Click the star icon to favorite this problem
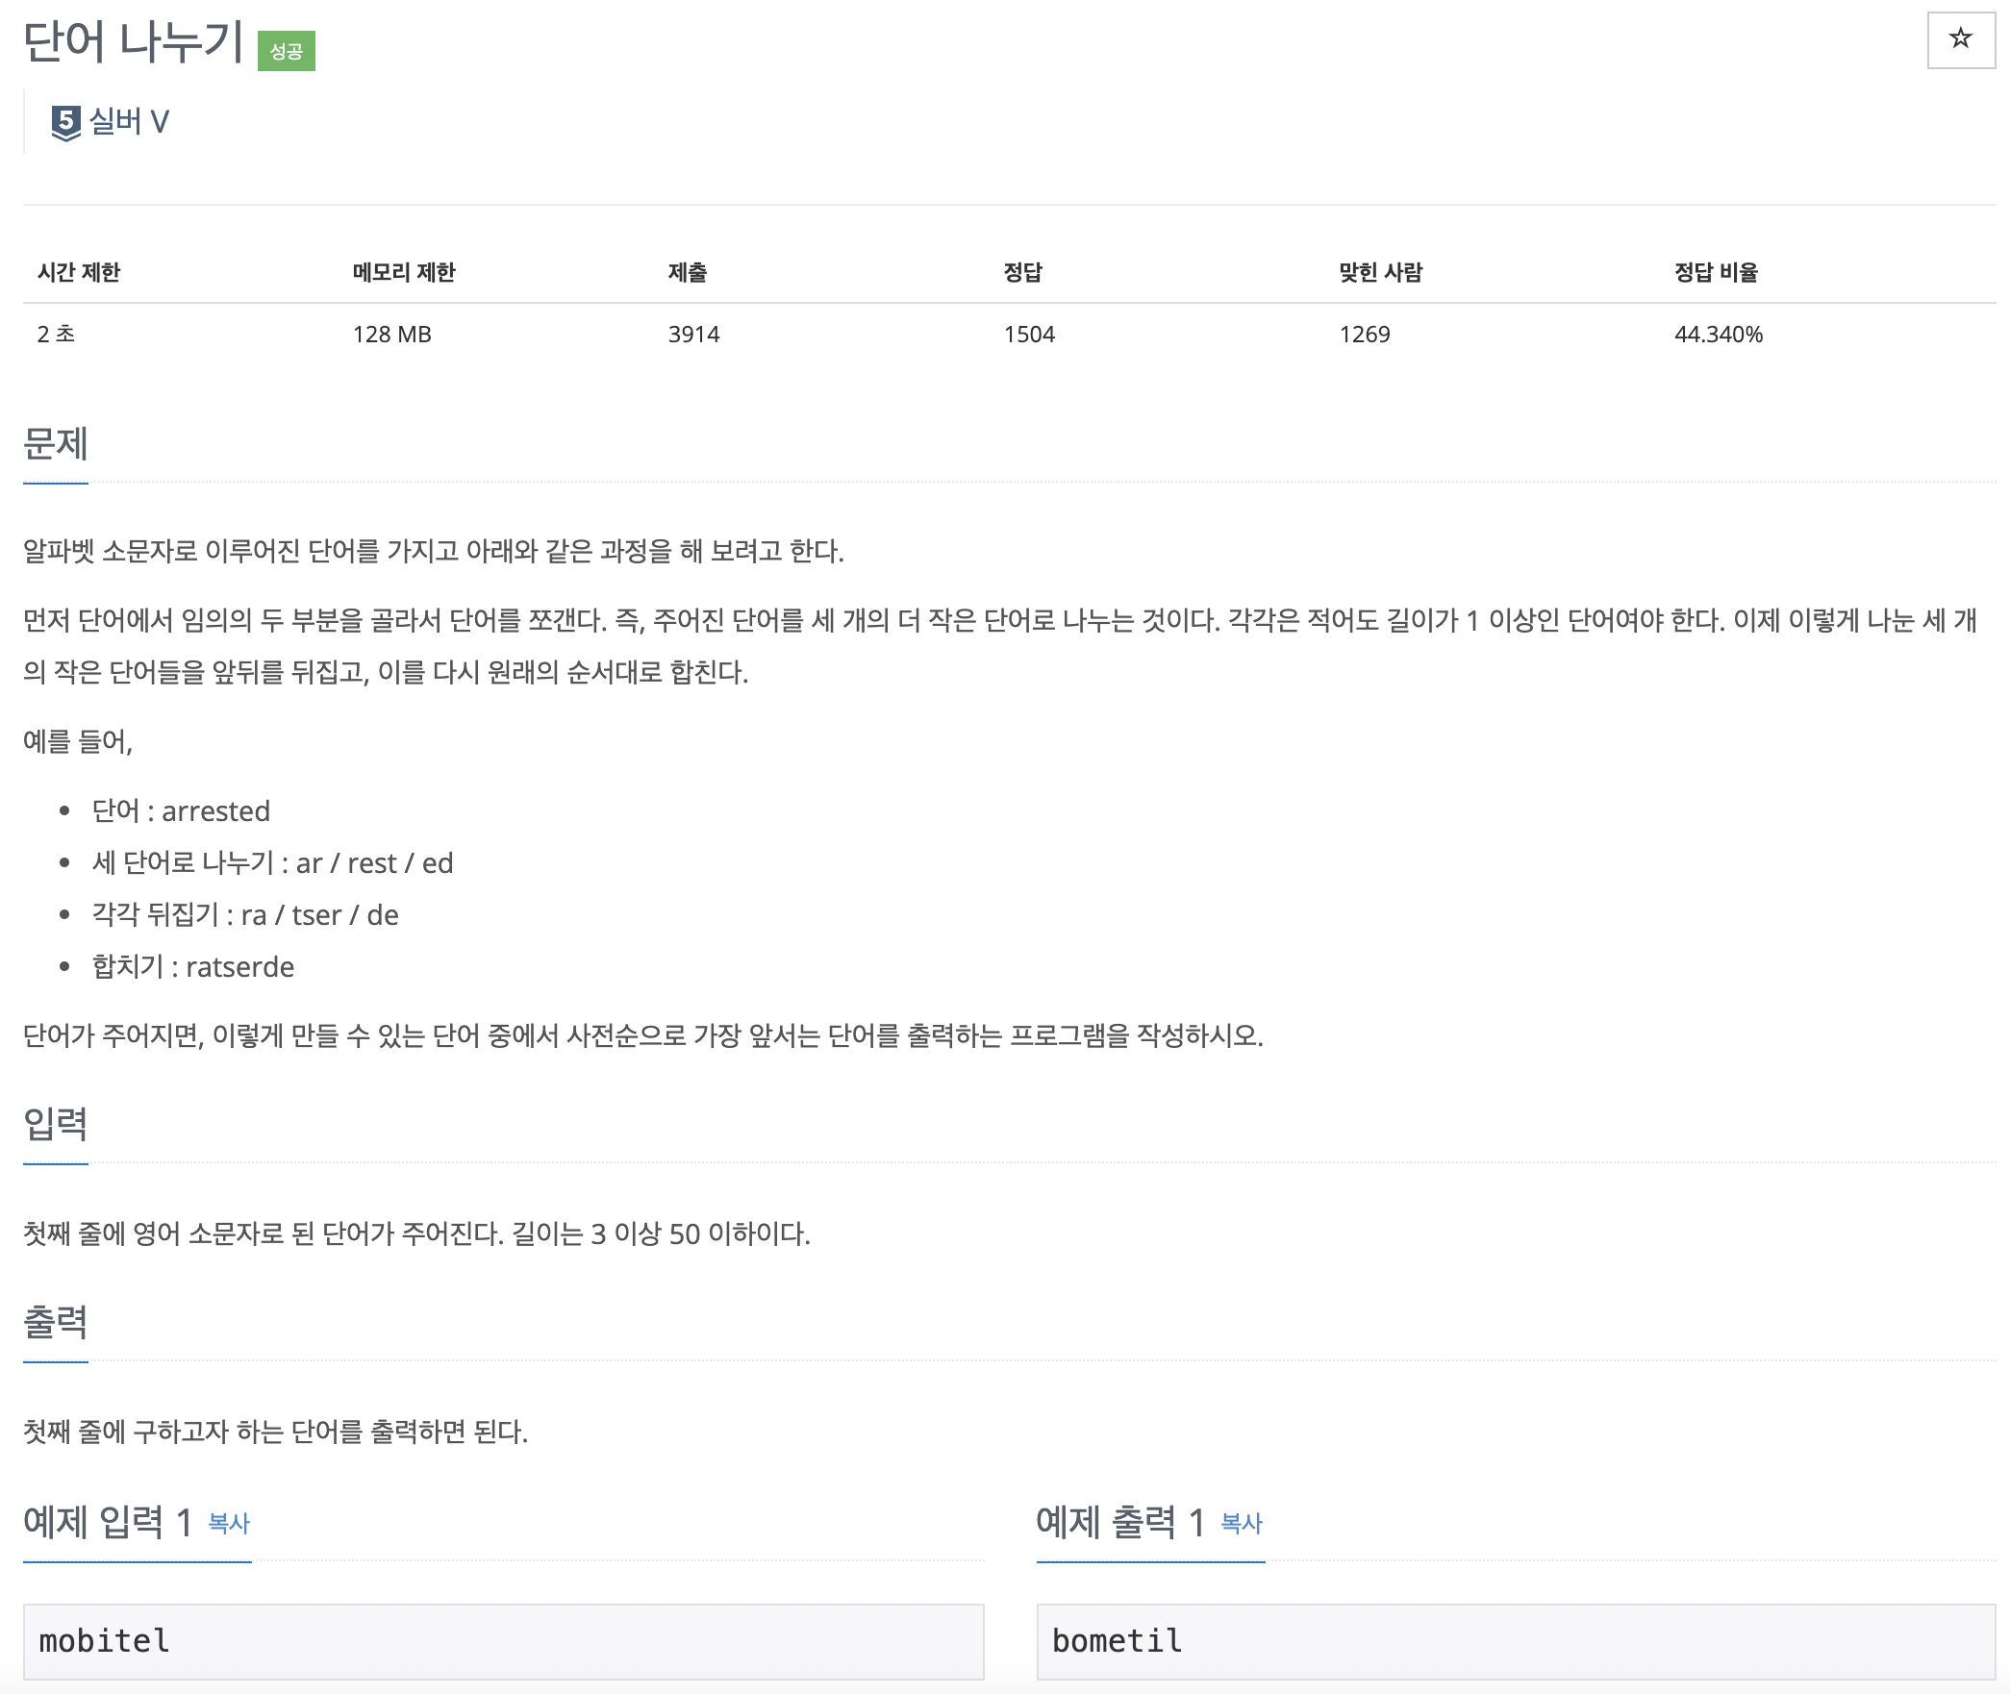 pyautogui.click(x=1958, y=40)
